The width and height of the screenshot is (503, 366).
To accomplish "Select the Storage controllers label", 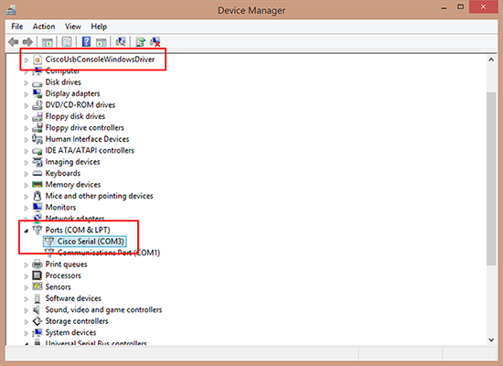I will click(x=77, y=321).
